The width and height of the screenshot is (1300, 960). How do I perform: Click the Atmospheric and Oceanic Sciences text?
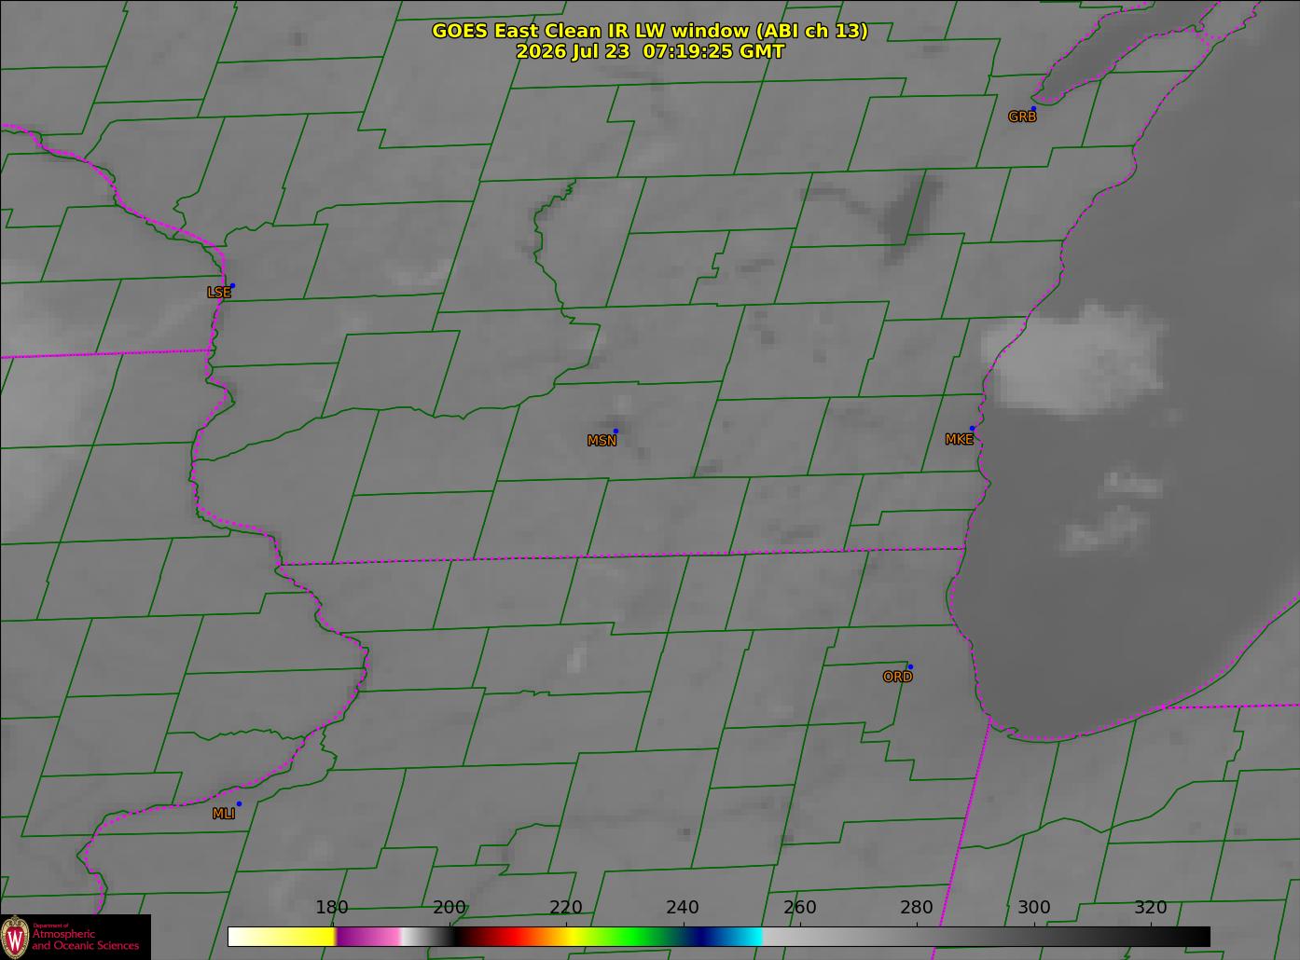pos(86,939)
